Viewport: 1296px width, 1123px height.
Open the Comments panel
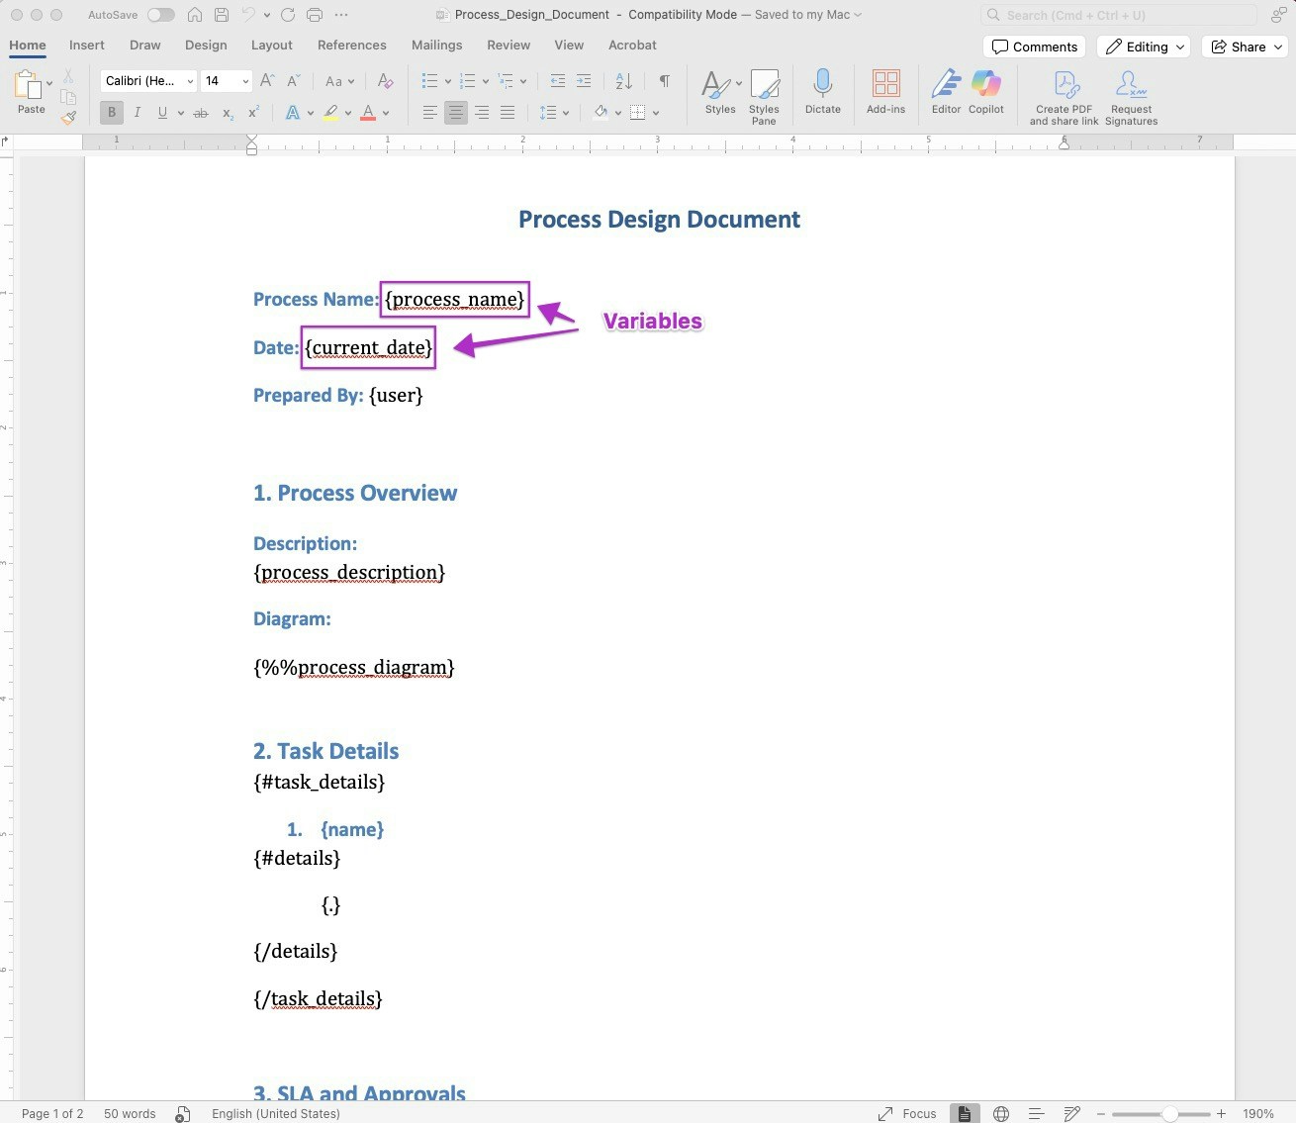tap(1035, 47)
